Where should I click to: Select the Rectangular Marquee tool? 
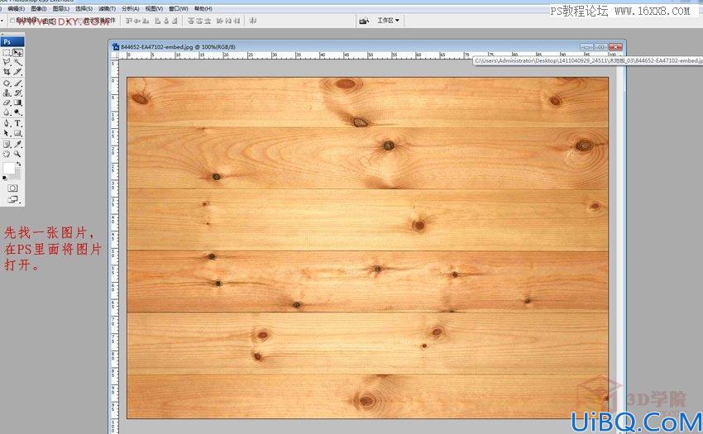click(x=7, y=52)
